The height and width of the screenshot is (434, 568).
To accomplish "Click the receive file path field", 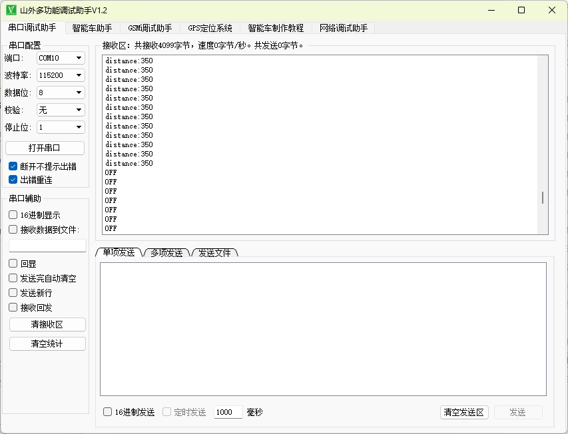I will (47, 246).
